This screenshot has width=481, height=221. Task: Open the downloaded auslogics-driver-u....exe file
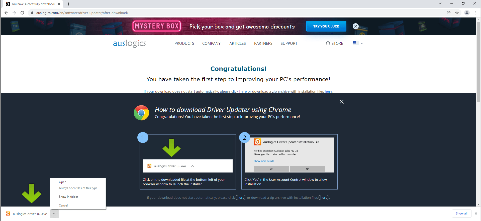coord(26,214)
